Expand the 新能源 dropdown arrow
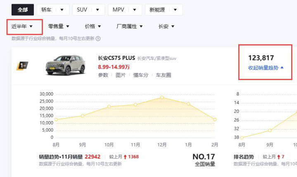The height and width of the screenshot is (177, 297). 175,10
